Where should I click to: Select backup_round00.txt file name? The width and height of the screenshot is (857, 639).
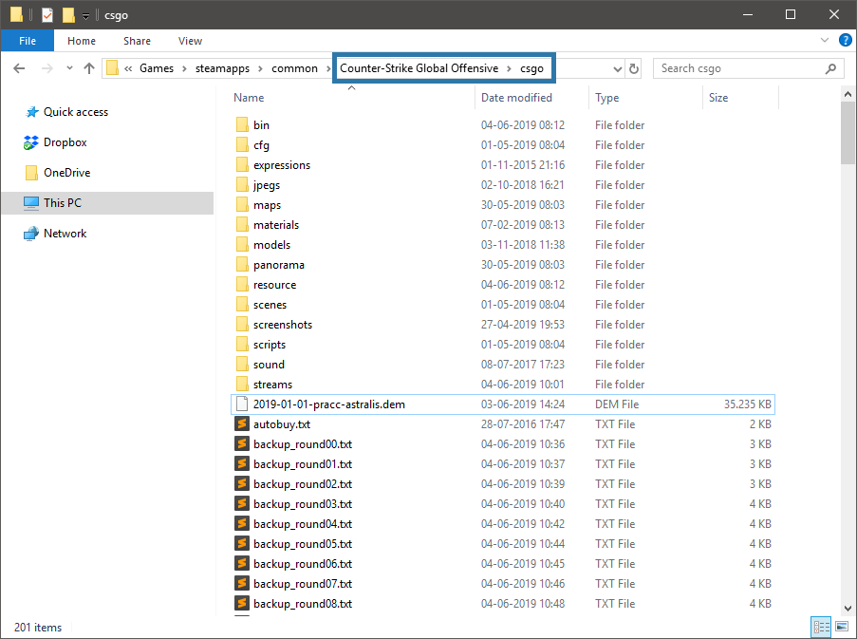(x=303, y=444)
